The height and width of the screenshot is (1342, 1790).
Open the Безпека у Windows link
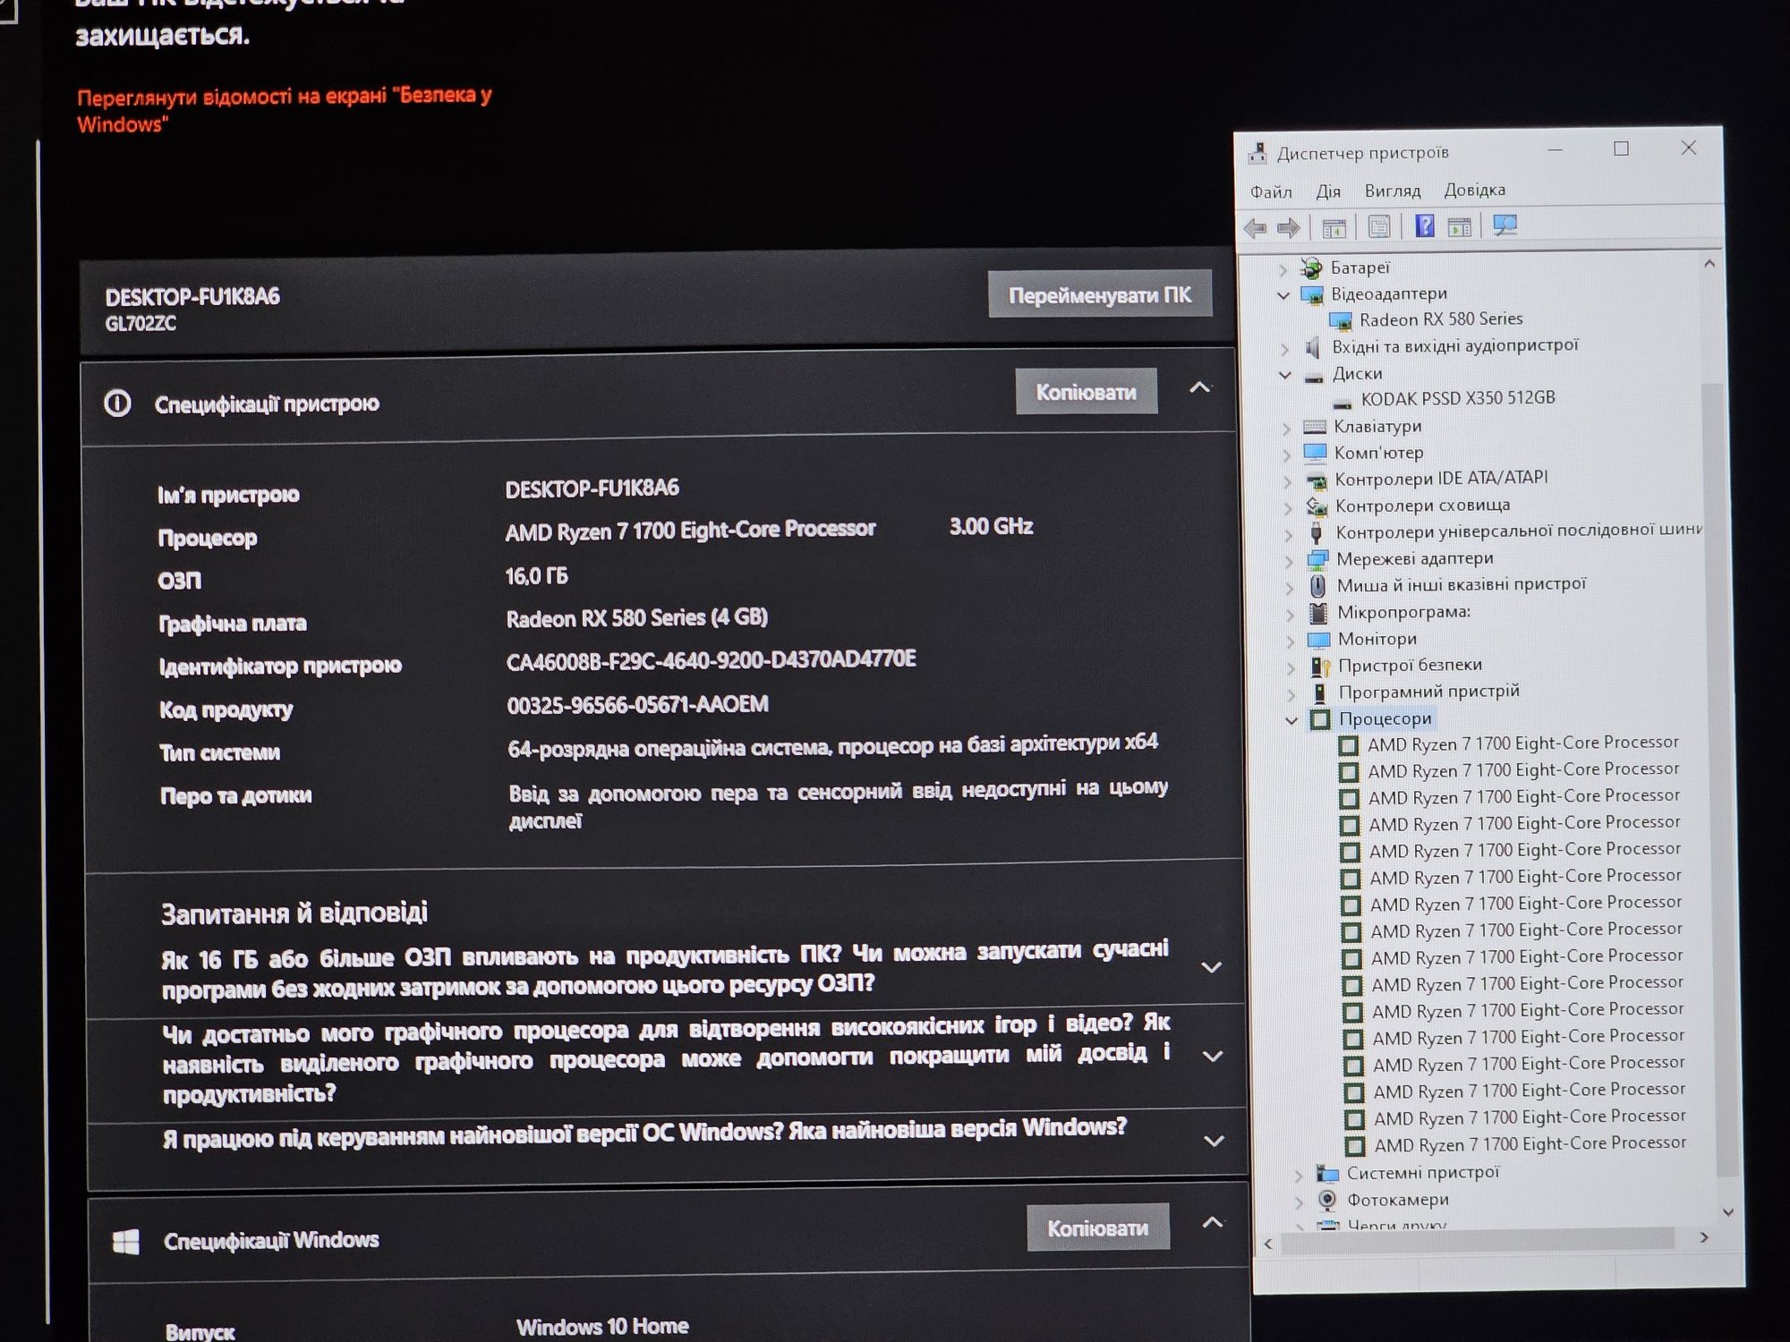(285, 109)
